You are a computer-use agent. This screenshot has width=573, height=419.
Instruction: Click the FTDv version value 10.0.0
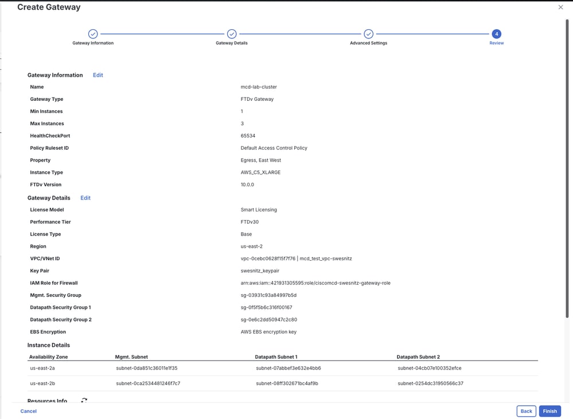[247, 185]
